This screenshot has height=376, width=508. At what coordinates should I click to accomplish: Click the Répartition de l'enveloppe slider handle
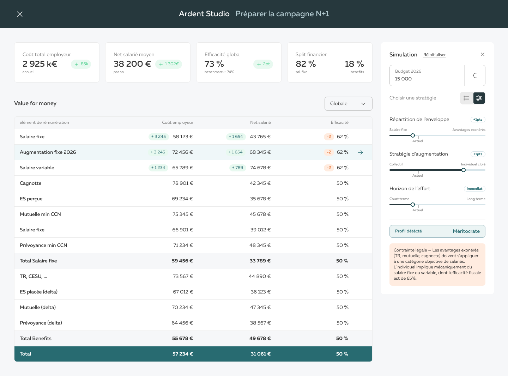pos(413,135)
